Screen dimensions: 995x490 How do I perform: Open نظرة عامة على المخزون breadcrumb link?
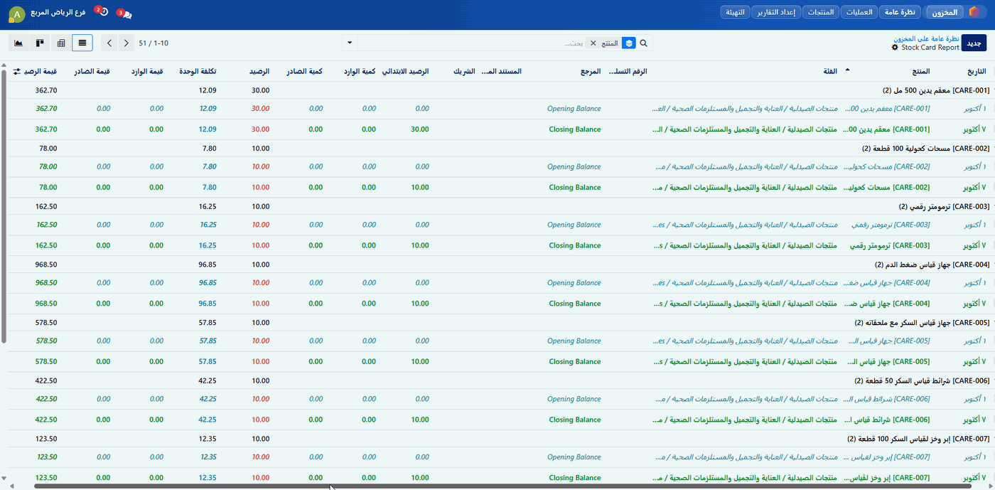(926, 38)
